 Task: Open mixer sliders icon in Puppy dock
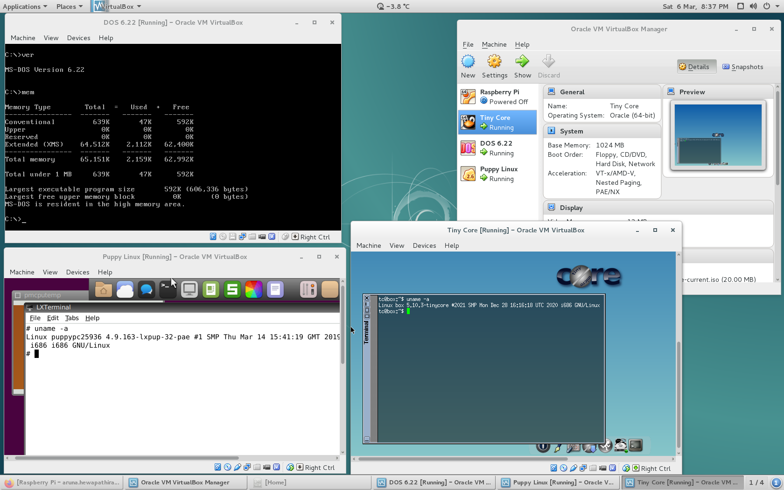click(x=308, y=290)
